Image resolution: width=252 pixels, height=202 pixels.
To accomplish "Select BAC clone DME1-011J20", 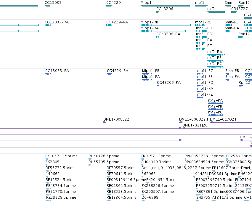I will tap(217, 128).
